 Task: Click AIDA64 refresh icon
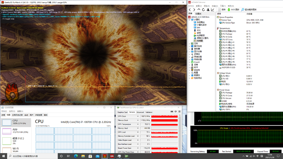pyautogui.click(x=203, y=10)
